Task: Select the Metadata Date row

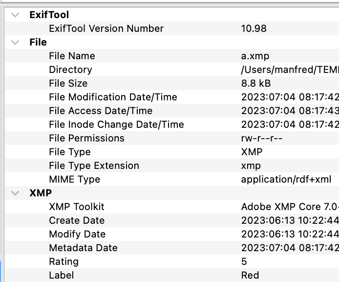Action: point(83,248)
